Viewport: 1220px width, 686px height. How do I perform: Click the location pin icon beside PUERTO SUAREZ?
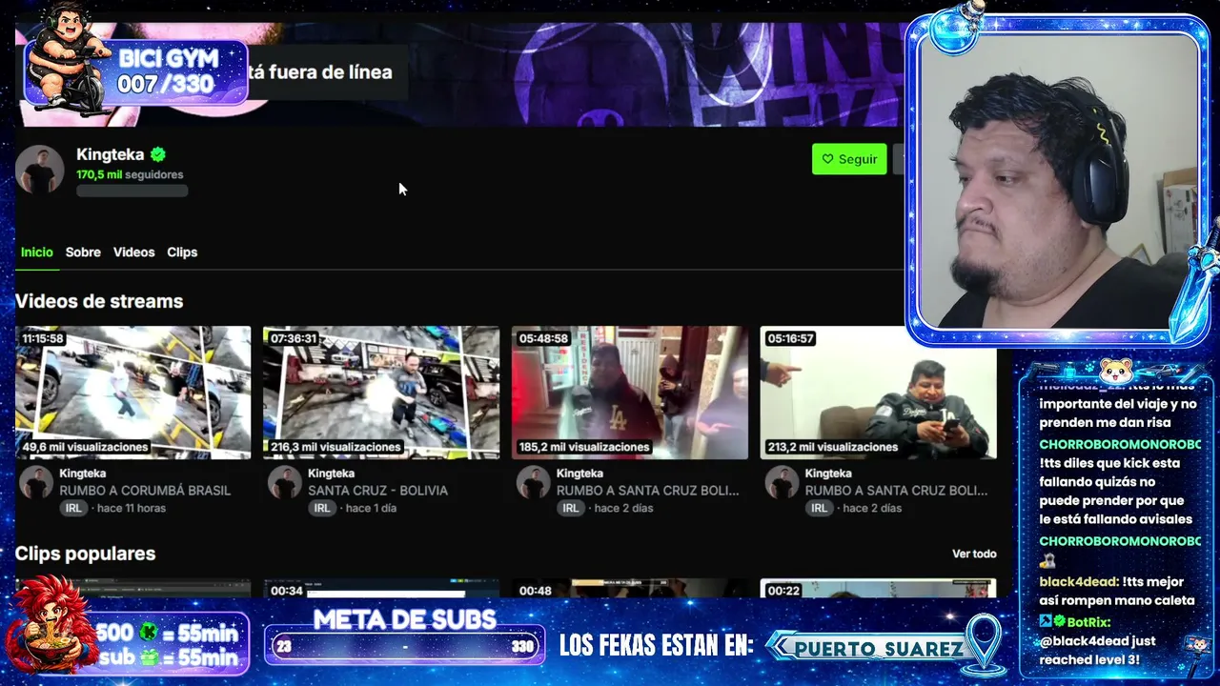coord(984,645)
